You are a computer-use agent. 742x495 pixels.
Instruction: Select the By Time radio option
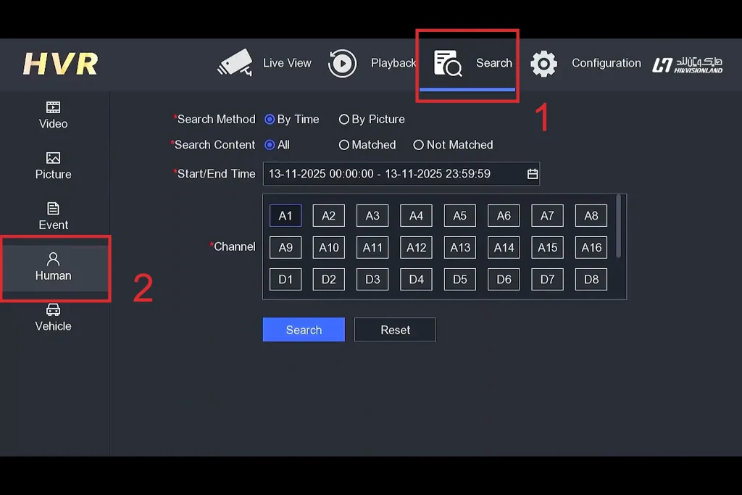tap(268, 119)
